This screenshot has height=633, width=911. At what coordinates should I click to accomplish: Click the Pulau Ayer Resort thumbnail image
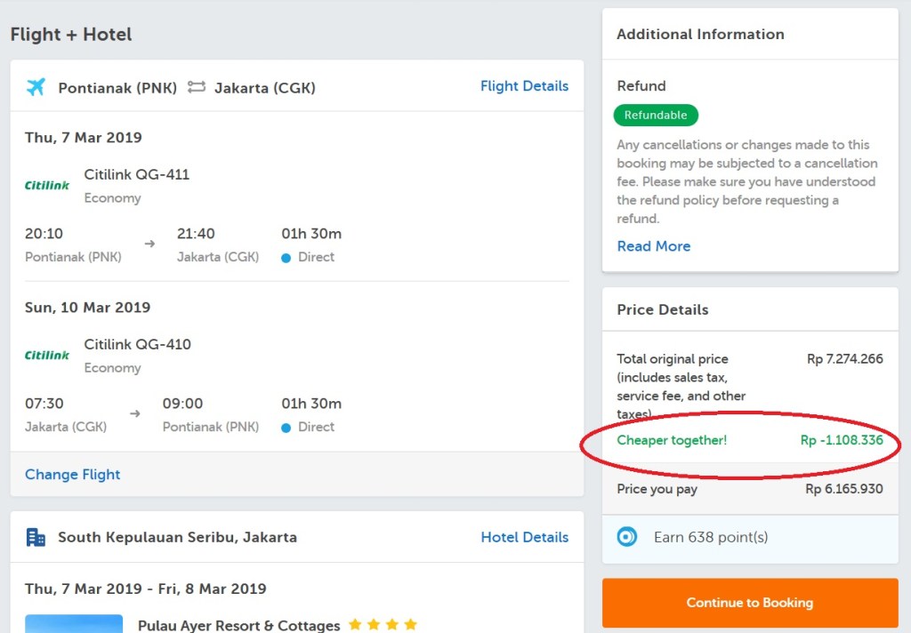click(x=74, y=624)
